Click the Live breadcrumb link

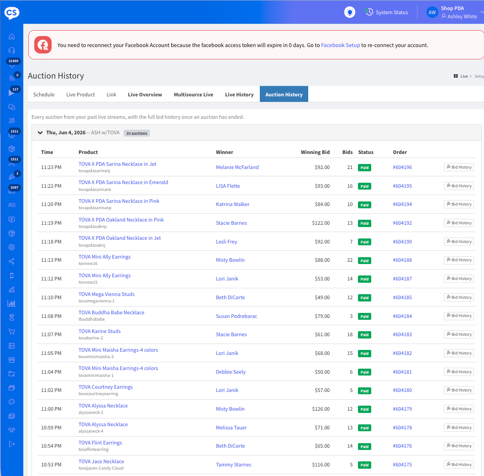point(464,76)
